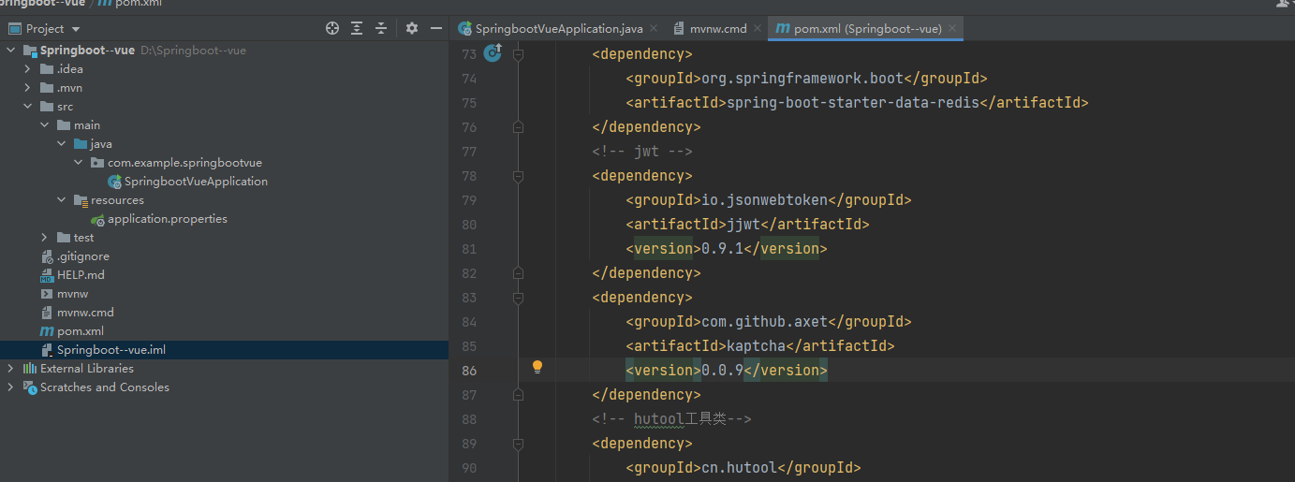Click the fold end marker at line 76
Screen dimensions: 1295x482
pos(518,127)
